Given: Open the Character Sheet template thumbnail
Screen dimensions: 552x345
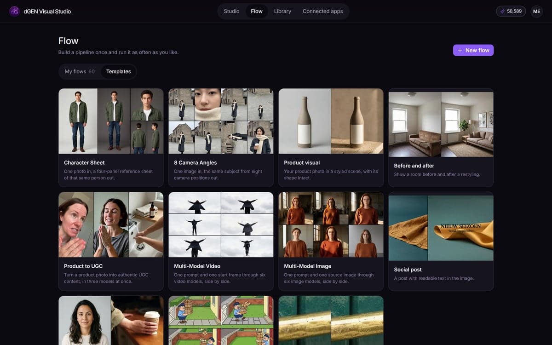Looking at the screenshot, I should 111,121.
